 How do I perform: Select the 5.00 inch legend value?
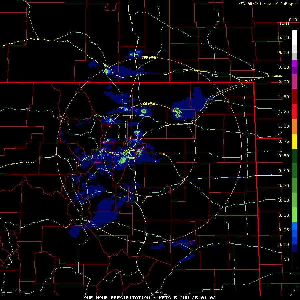coord(284,37)
